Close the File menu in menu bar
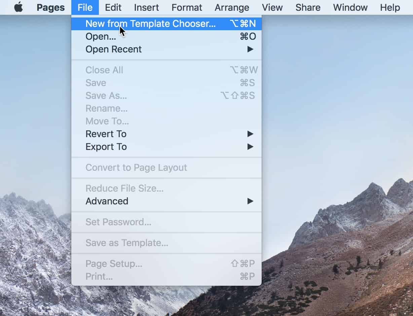This screenshot has height=316, width=413. tap(85, 7)
